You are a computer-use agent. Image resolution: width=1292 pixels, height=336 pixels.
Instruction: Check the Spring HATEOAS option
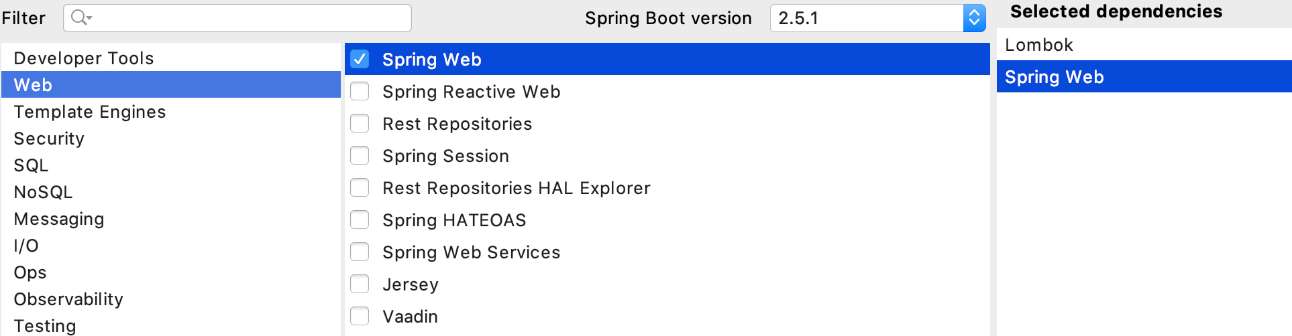360,220
